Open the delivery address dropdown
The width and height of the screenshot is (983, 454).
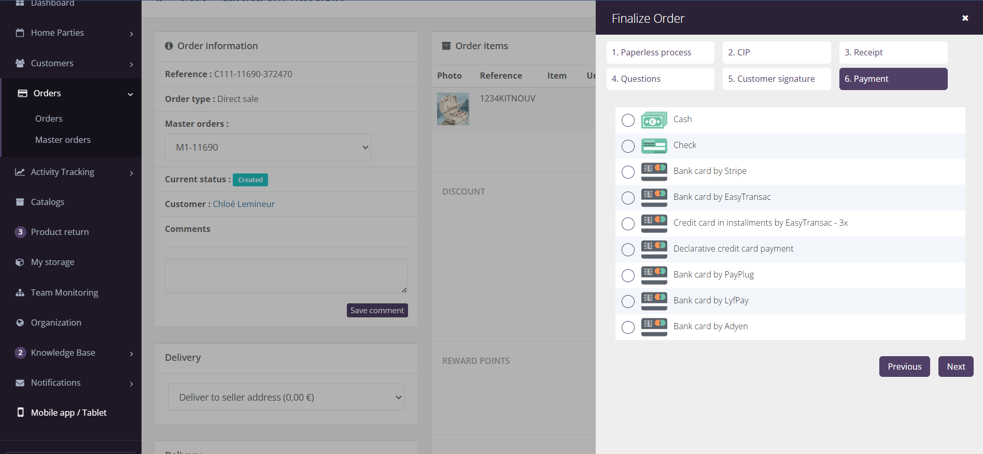[286, 397]
